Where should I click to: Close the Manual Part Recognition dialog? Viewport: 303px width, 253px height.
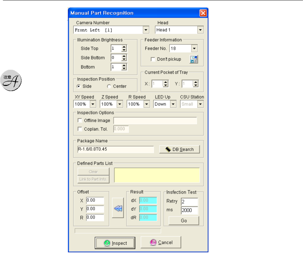(x=203, y=13)
